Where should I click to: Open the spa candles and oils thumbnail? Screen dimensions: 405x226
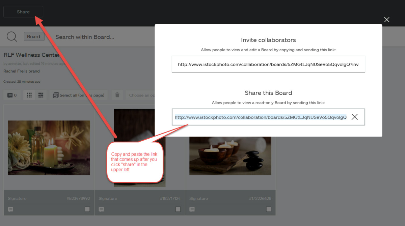coord(49,148)
